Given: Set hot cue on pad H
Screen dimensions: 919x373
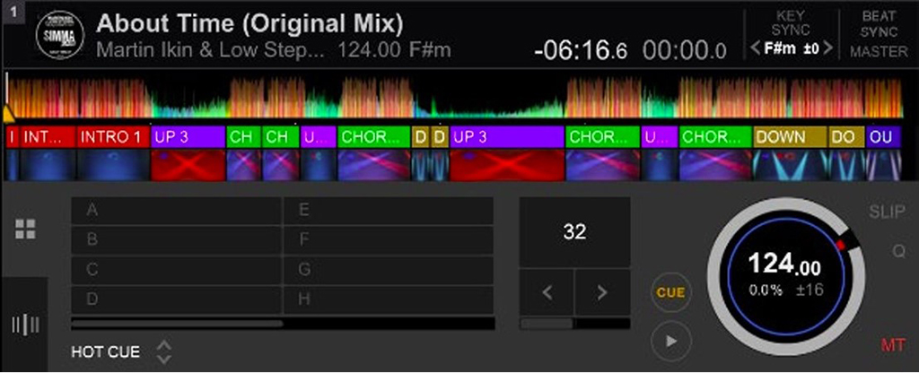Looking at the screenshot, I should 388,299.
